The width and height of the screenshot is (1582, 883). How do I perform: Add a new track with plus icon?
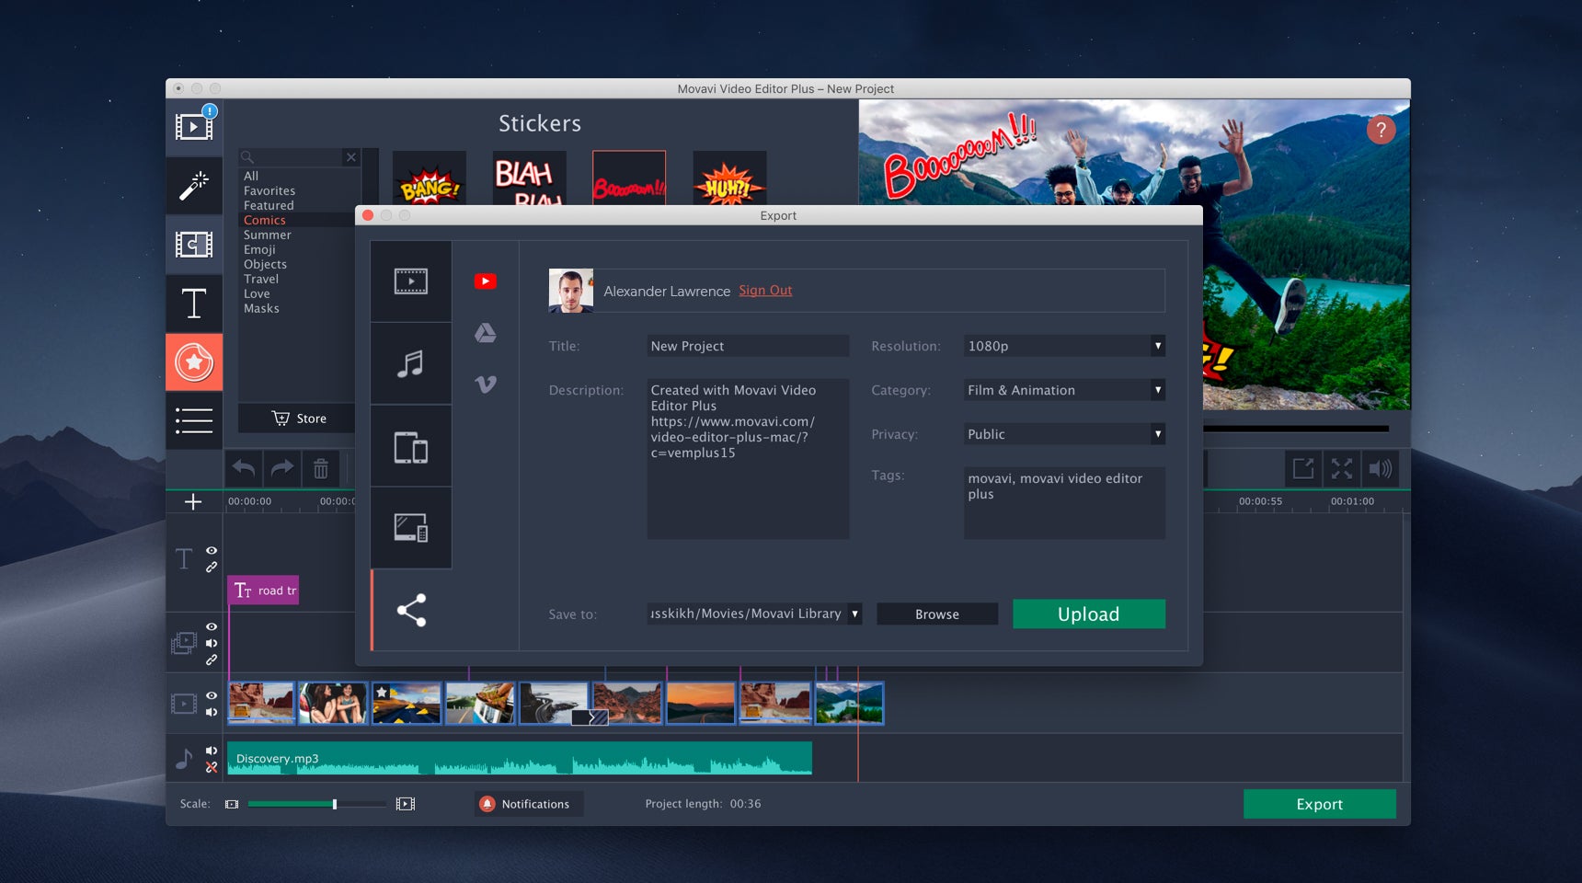coord(193,501)
